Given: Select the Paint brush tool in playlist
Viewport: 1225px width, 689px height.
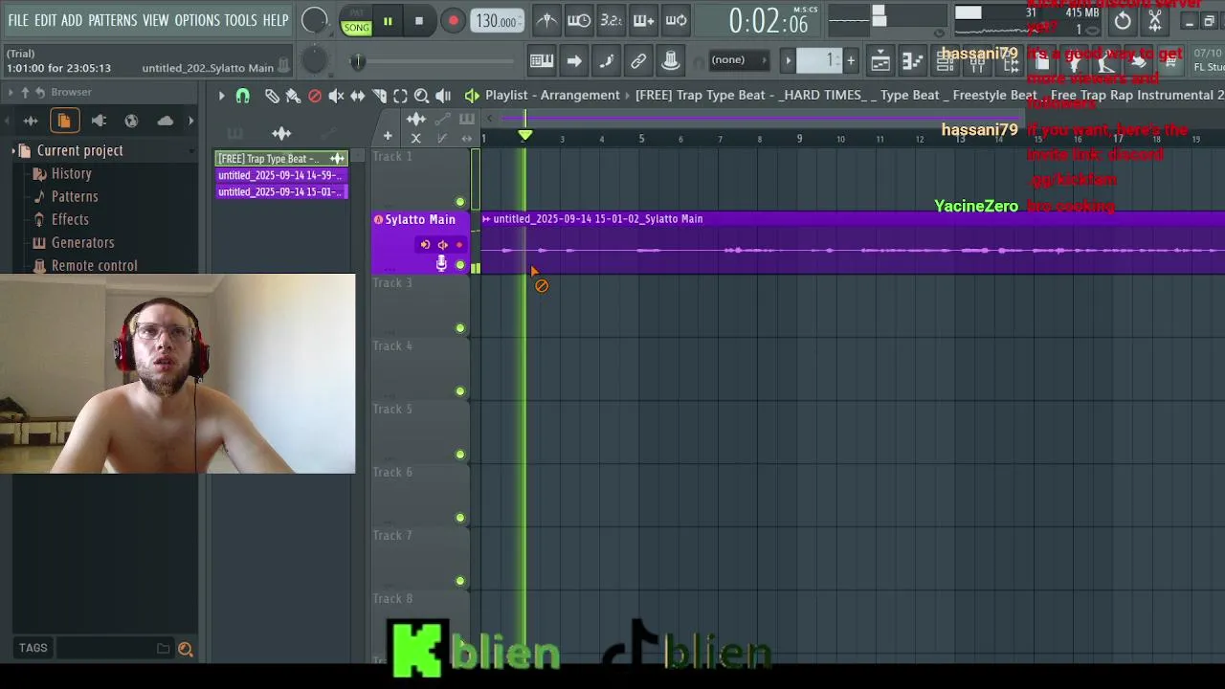Looking at the screenshot, I should (293, 96).
